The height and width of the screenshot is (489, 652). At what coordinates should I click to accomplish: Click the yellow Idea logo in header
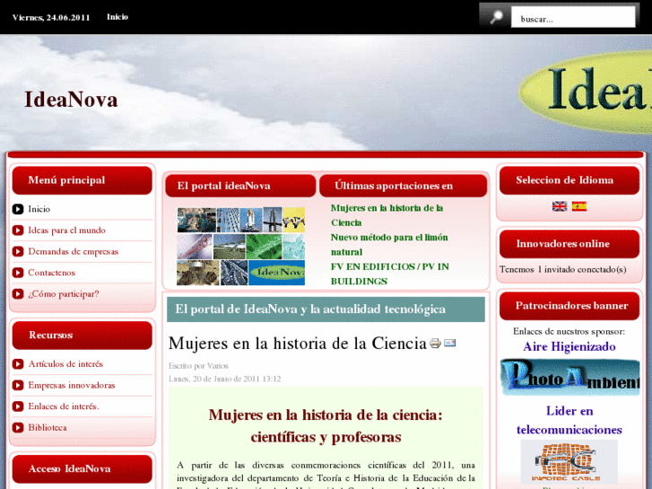[x=586, y=92]
